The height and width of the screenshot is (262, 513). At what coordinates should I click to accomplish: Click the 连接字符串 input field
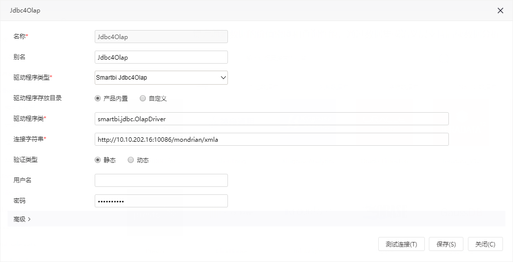pyautogui.click(x=272, y=139)
